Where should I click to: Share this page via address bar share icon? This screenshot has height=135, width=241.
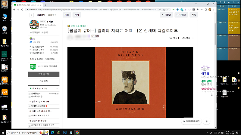[x=164, y=10]
